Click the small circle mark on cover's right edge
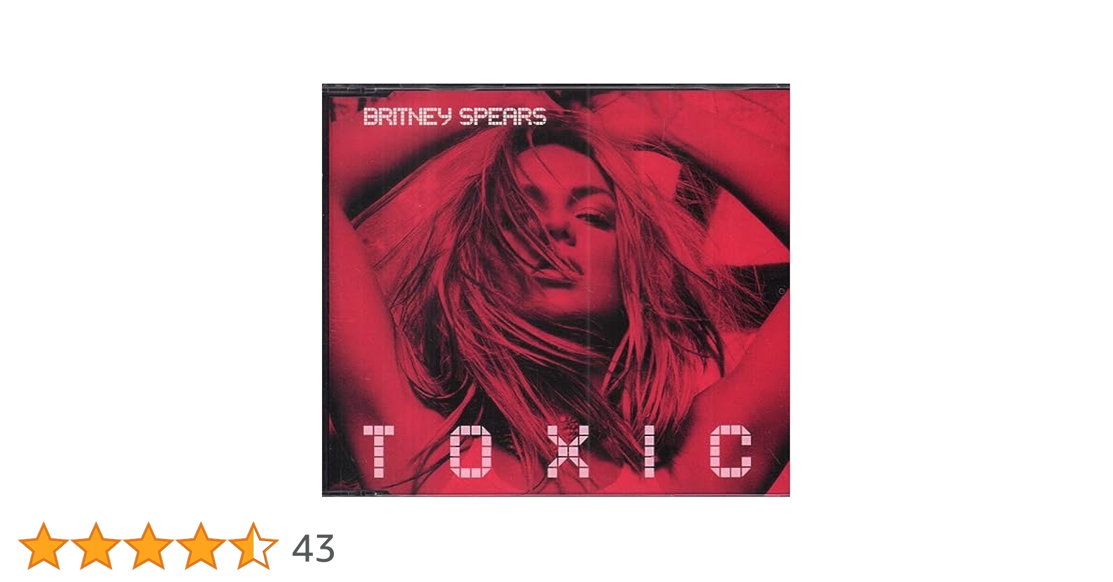Screen dimensions: 1113x582 coord(781,291)
